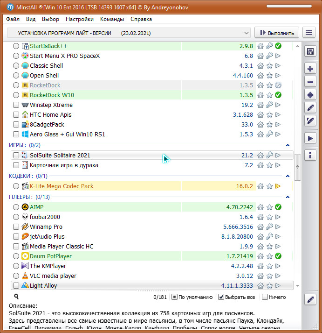Click the minus remove-item sidebar icon
The width and height of the screenshot is (322, 333).
[310, 82]
